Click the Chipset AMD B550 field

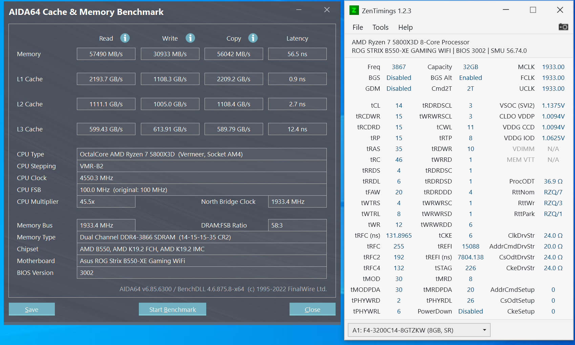pos(202,249)
